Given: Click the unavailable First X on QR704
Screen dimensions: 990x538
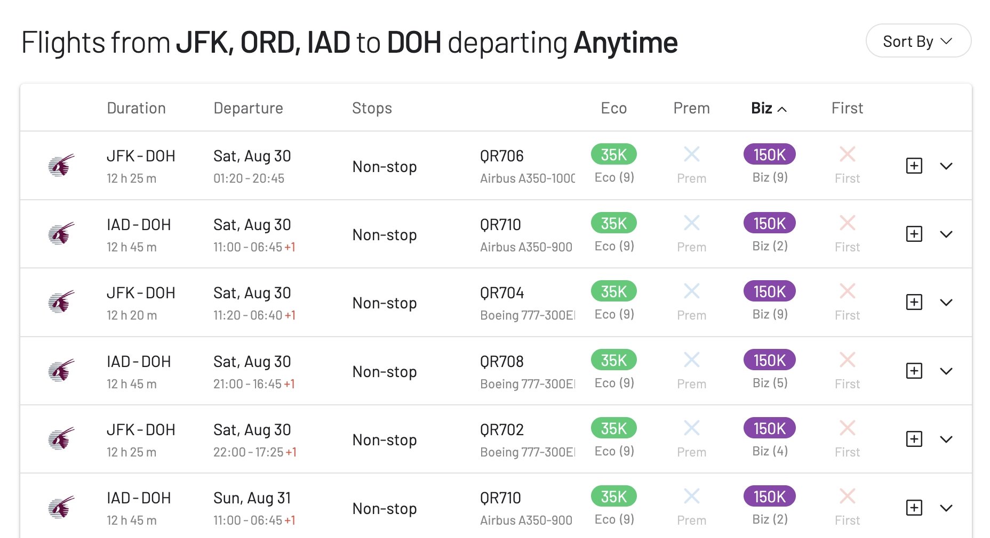Looking at the screenshot, I should (848, 291).
